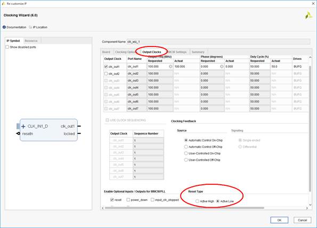The width and height of the screenshot is (317, 228).
Task: Select User-Controlled On-Chip feedback source
Action: click(x=186, y=153)
